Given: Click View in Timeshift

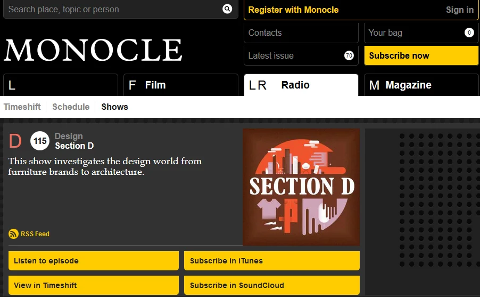Looking at the screenshot, I should (x=94, y=285).
